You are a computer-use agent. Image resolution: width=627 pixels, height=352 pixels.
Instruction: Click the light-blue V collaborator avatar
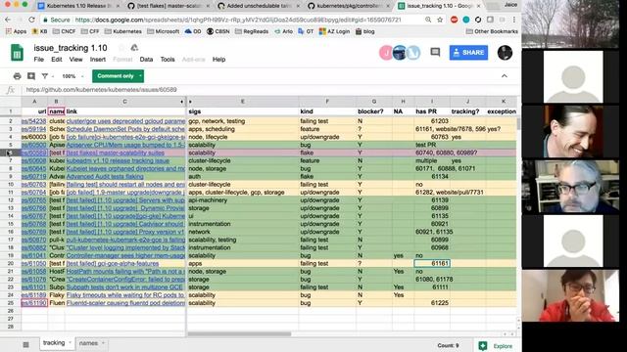click(413, 53)
